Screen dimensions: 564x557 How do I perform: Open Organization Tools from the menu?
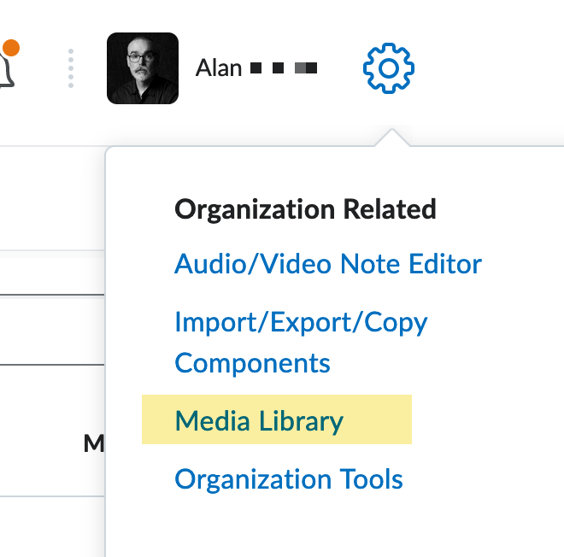289,478
